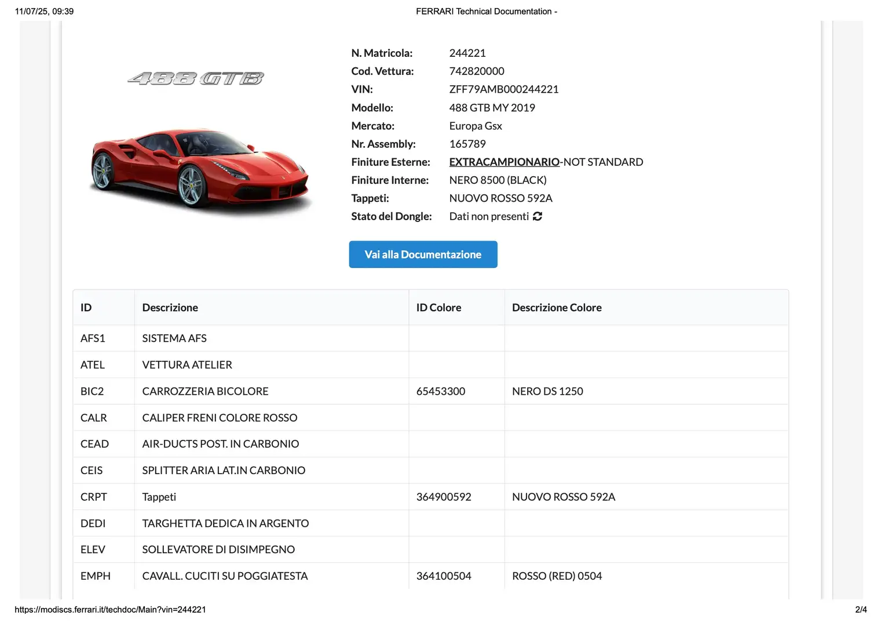
Task: Select CARROZZERIA BICOLORE description cell
Action: pos(272,391)
